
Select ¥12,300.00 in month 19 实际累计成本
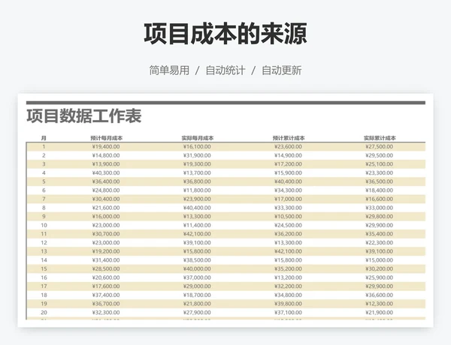click(380, 304)
